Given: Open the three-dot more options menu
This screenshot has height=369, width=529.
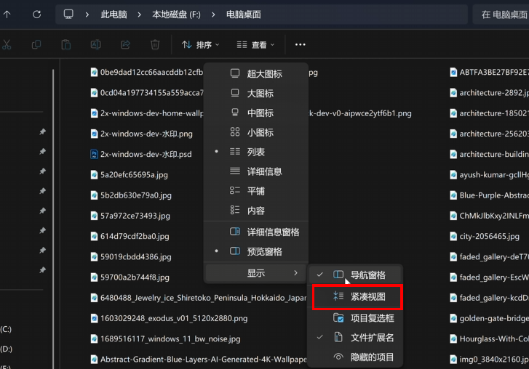Looking at the screenshot, I should [x=301, y=44].
